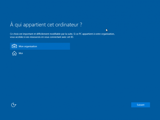Click "cet ID." ending the description
The width and height of the screenshot is (160, 120).
point(70,37)
